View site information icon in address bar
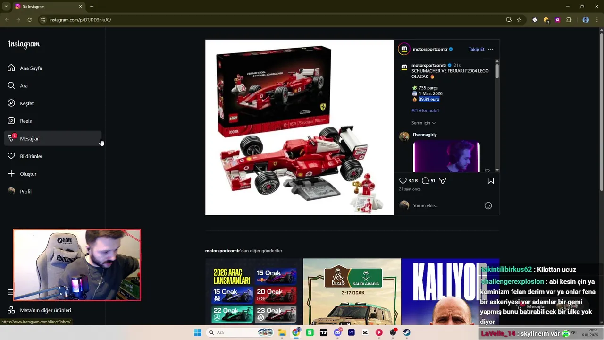 point(43,20)
